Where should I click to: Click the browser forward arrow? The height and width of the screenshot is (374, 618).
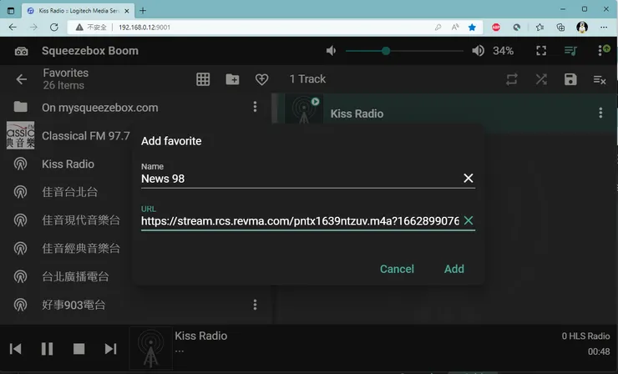(x=33, y=28)
